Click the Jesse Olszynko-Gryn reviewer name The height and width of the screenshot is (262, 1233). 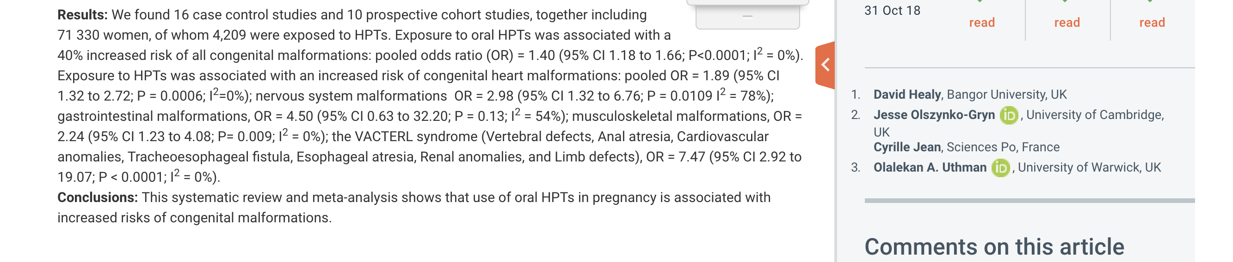pyautogui.click(x=934, y=115)
